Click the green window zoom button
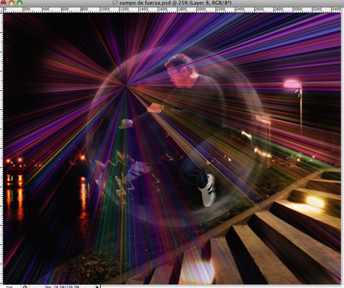The image size is (344, 288). pos(20,3)
